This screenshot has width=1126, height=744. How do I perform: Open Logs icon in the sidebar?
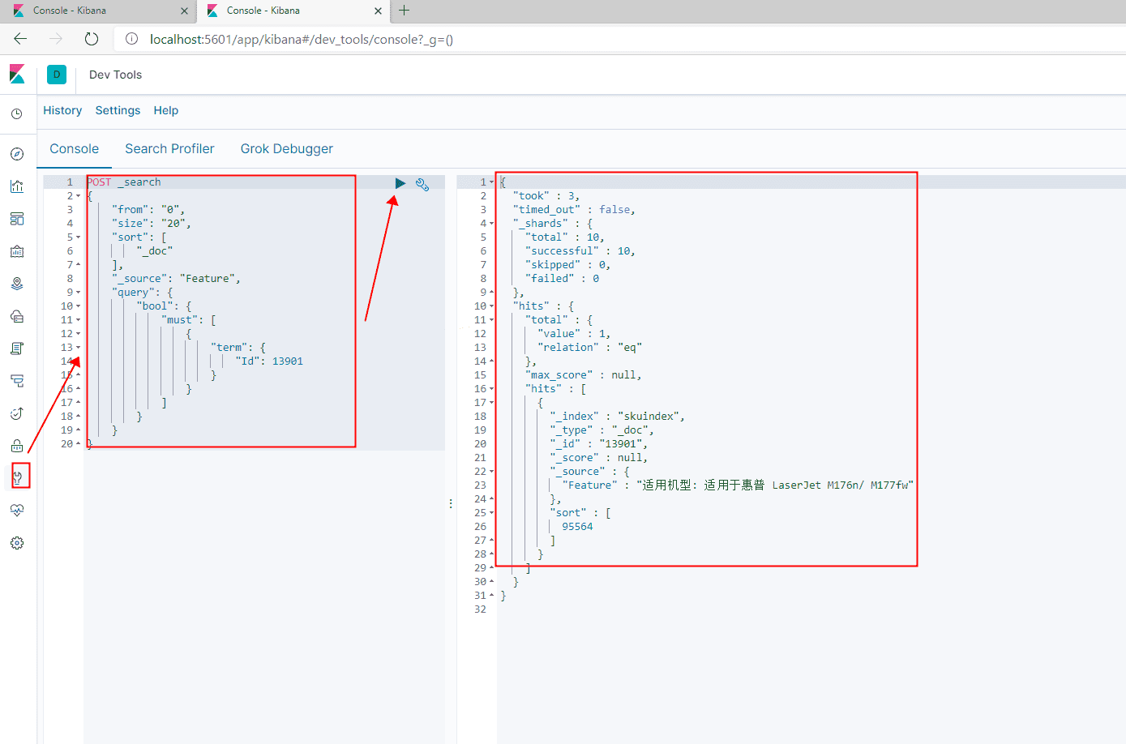[x=17, y=348]
